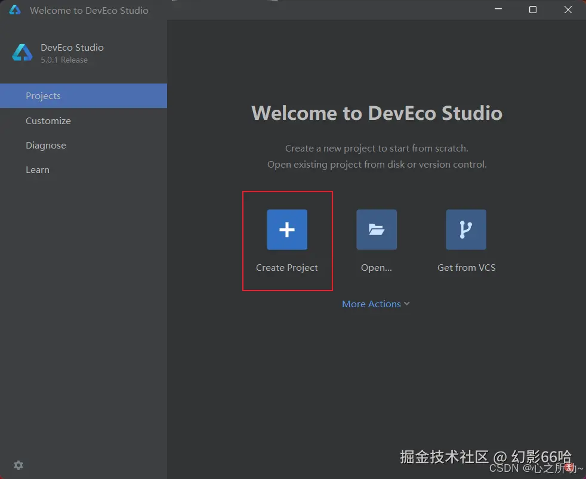Click the blue plus Create Project icon
The image size is (586, 479).
click(287, 230)
